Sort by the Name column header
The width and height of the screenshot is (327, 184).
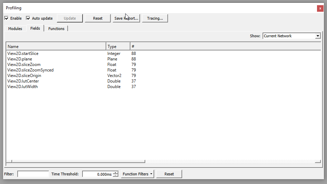pos(56,47)
